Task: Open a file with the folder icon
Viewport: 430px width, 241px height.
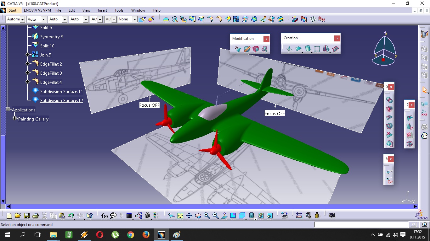Action: (x=18, y=216)
